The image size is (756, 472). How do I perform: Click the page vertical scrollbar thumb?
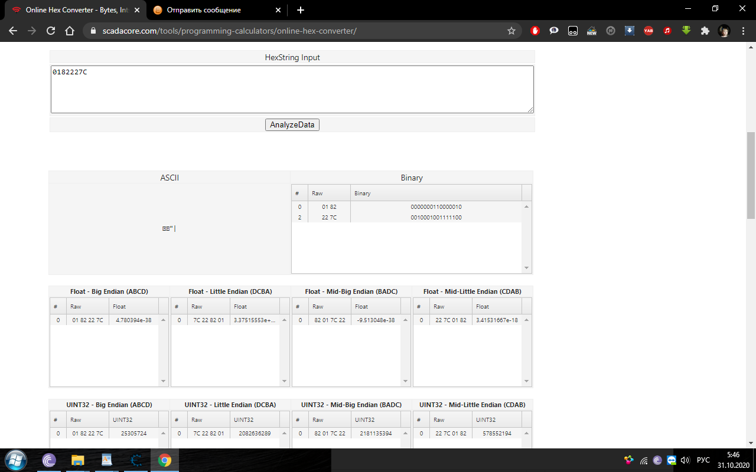pyautogui.click(x=751, y=175)
